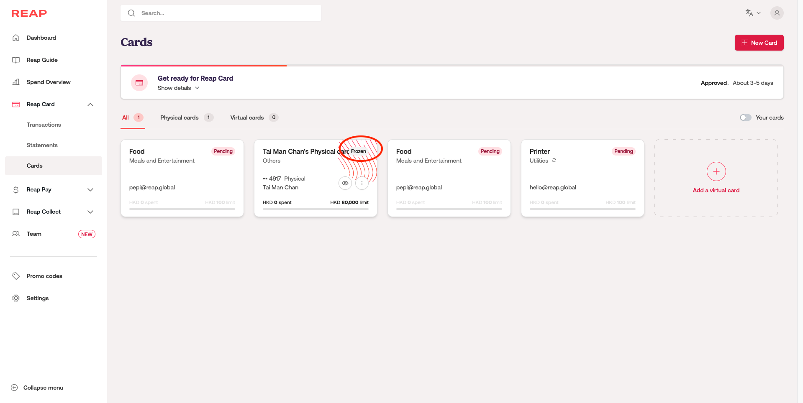Screen dimensions: 803x403
Task: Click the plus circle to add virtual card
Action: (x=716, y=171)
